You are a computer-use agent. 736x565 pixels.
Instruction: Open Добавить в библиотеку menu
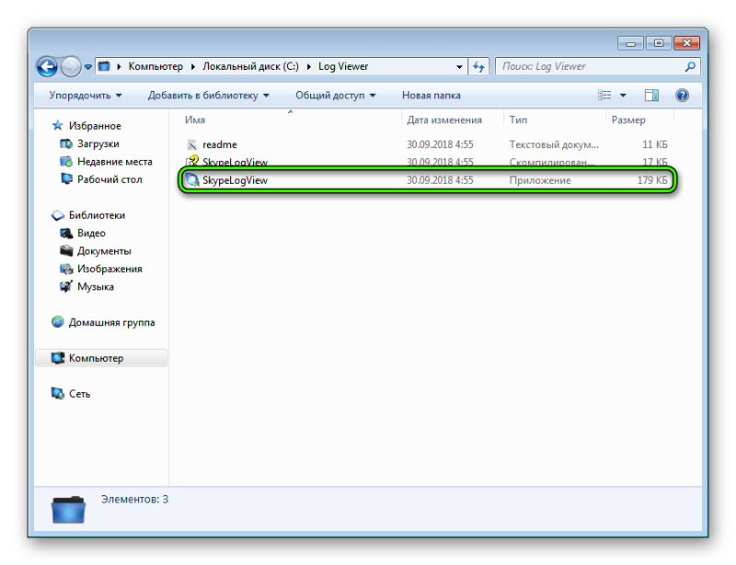[x=209, y=96]
